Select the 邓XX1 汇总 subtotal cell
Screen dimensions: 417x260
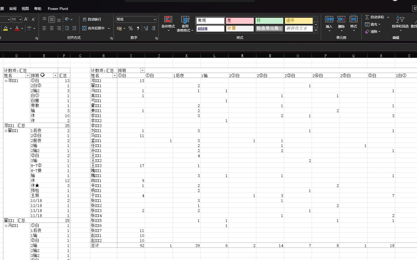point(31,126)
